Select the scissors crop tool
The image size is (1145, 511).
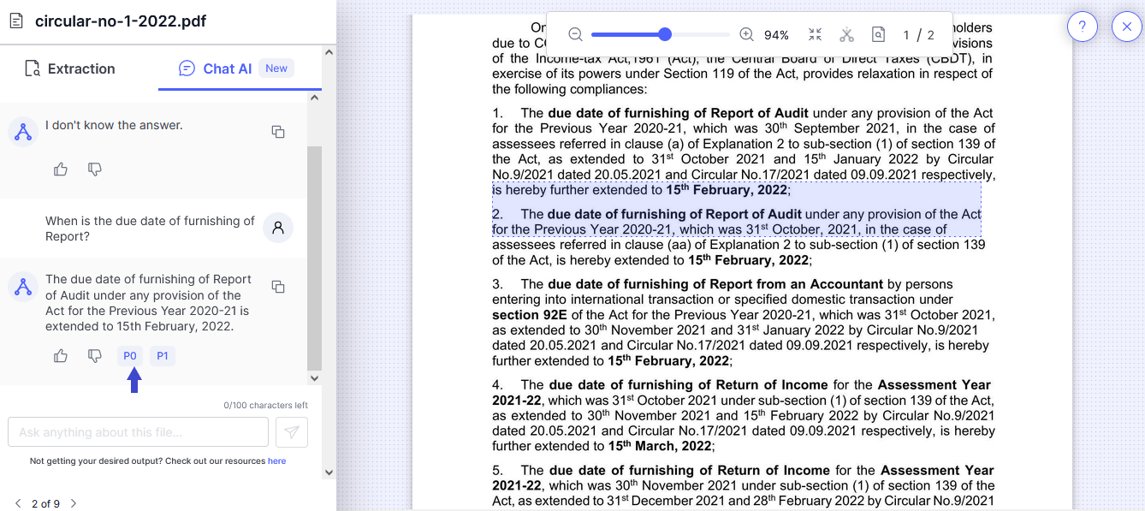[x=846, y=34]
